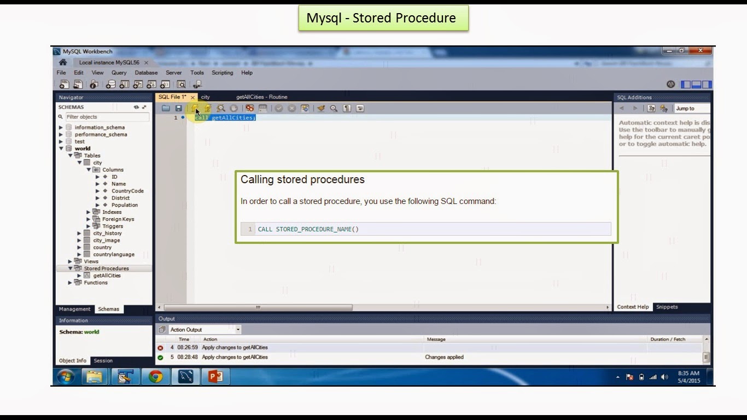Switch to the Management tab

click(x=75, y=309)
